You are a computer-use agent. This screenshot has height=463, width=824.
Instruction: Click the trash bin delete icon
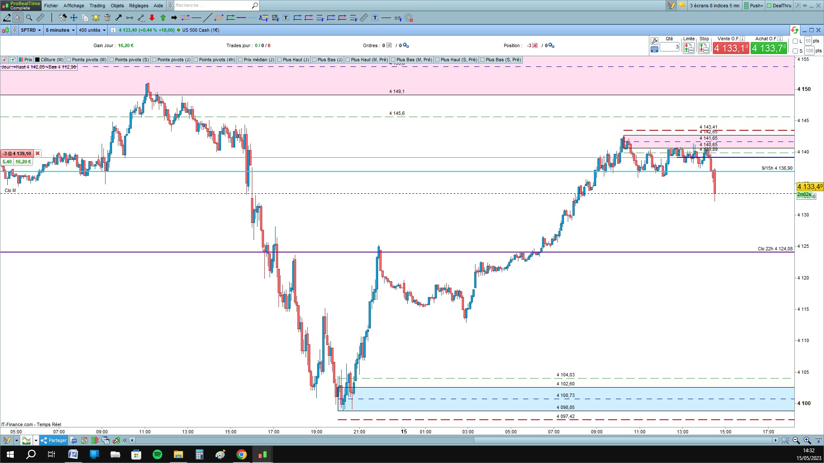coord(107,18)
